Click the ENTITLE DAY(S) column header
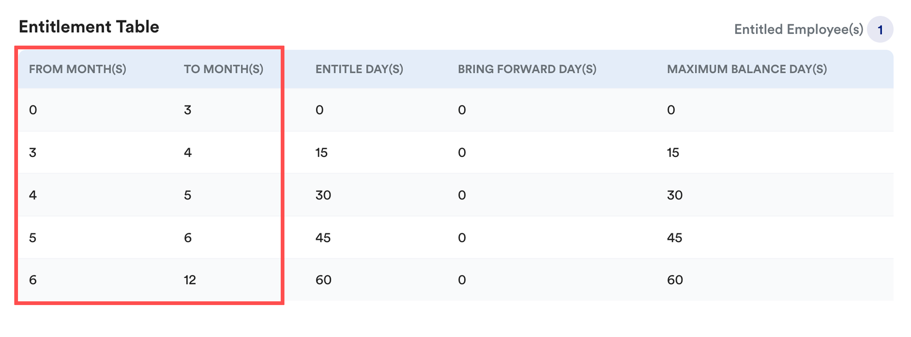This screenshot has width=911, height=337. (359, 69)
